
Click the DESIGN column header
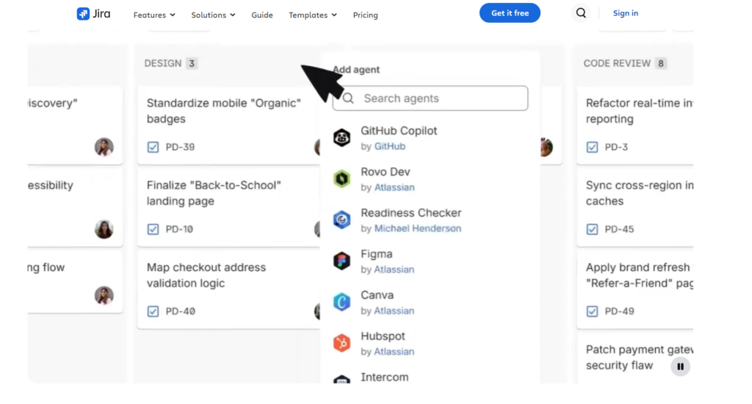(163, 63)
